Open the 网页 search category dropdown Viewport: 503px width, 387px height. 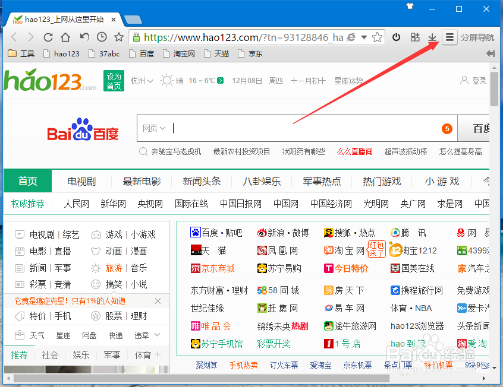154,127
